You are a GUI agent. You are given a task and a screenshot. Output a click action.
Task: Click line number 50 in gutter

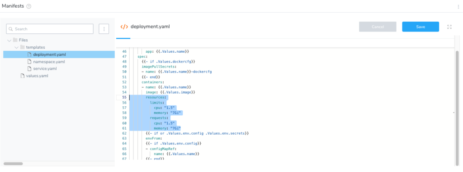point(124,72)
